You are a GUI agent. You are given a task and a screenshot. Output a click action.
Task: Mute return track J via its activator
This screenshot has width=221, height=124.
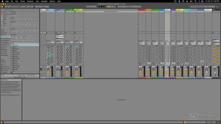tap(199, 72)
